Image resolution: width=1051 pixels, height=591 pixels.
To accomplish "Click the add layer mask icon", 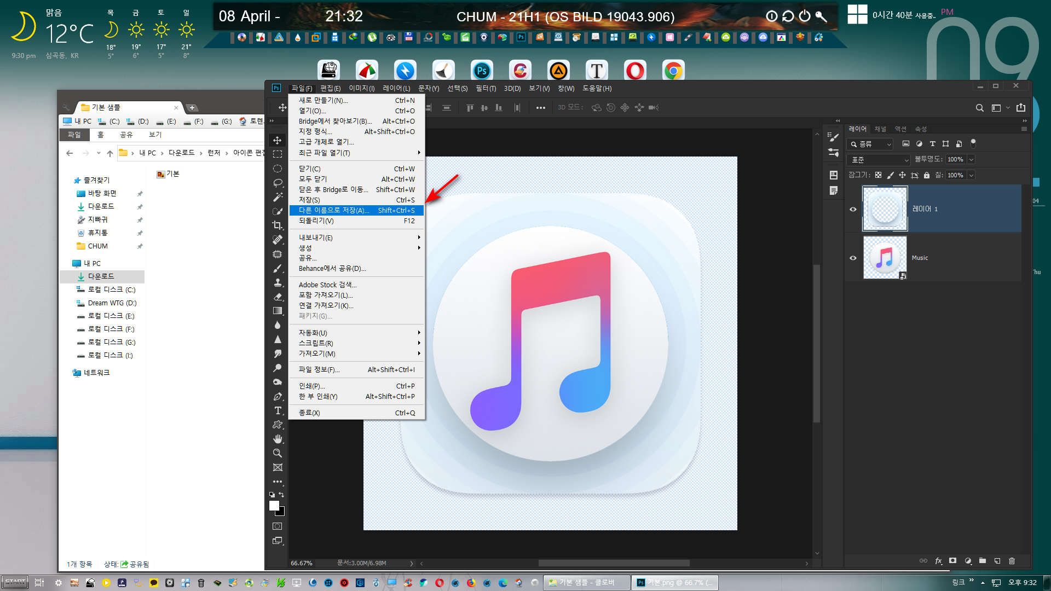I will pyautogui.click(x=952, y=561).
